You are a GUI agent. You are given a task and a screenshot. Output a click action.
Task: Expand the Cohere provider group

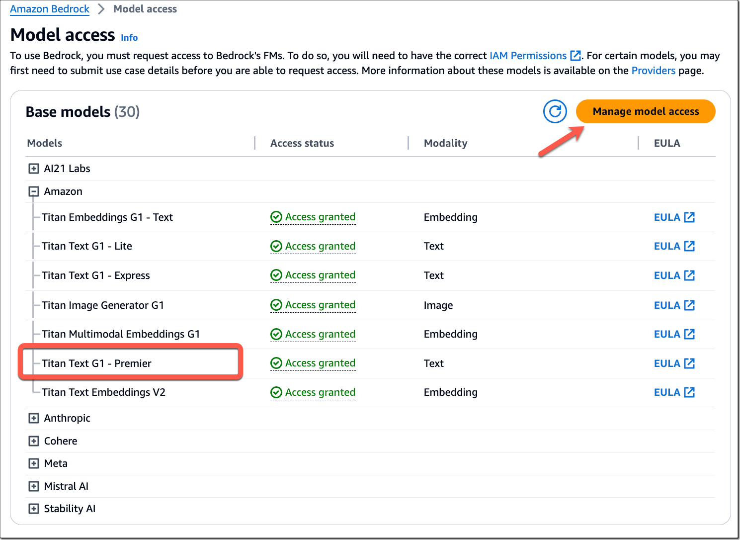[x=34, y=441]
